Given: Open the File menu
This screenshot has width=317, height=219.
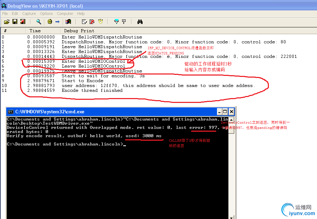Looking at the screenshot, I should (5, 14).
